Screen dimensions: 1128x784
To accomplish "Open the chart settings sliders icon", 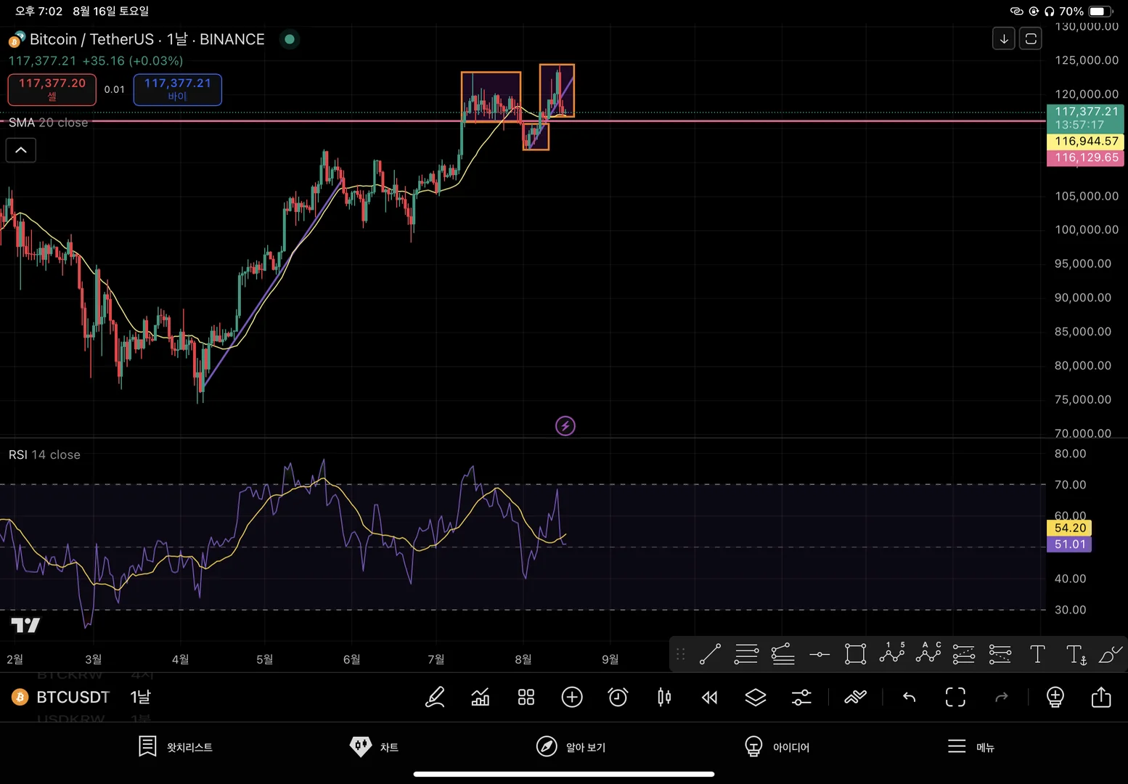I will (801, 698).
